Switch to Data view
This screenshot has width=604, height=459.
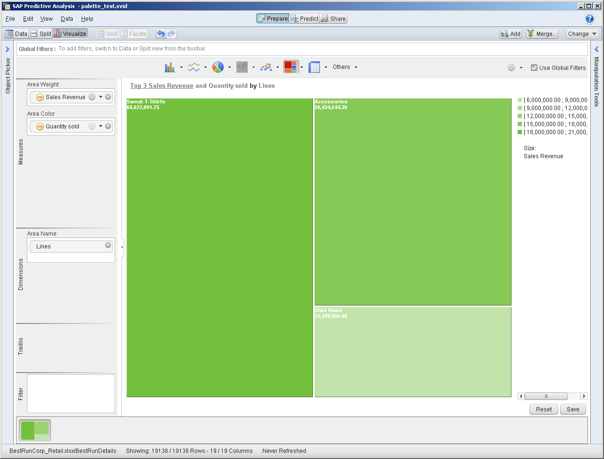pyautogui.click(x=17, y=34)
